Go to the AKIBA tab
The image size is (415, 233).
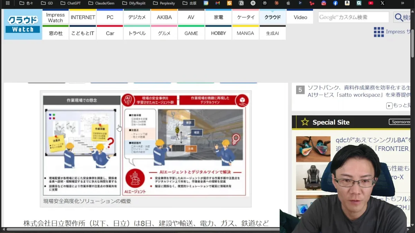click(164, 17)
